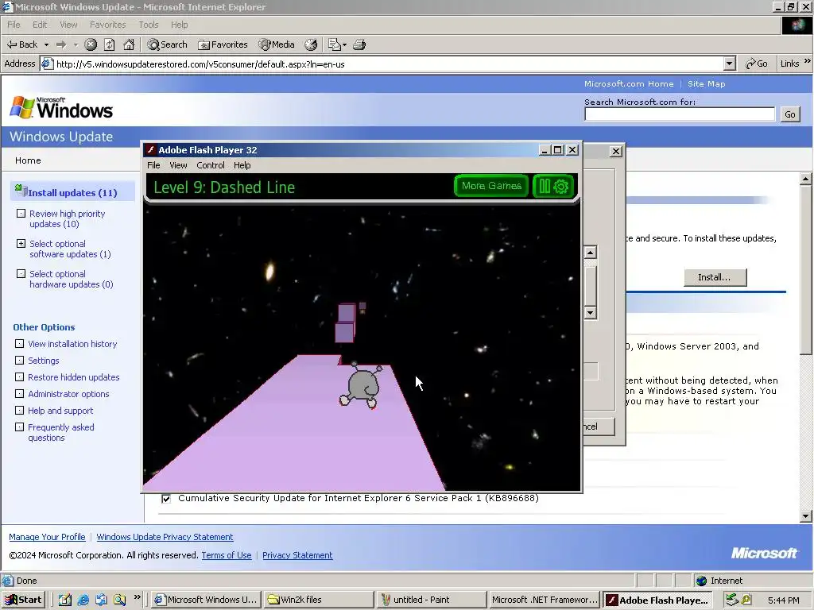Click the pause and settings gear game button
This screenshot has width=814, height=610.
click(x=553, y=186)
